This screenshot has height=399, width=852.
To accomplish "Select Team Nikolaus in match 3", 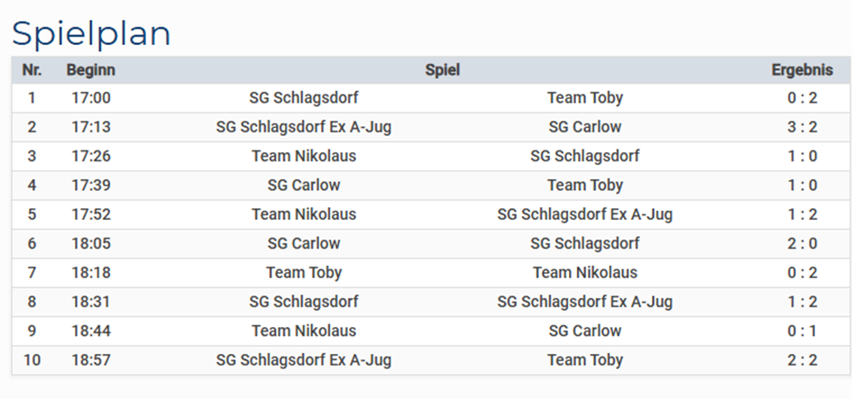I will 304,156.
